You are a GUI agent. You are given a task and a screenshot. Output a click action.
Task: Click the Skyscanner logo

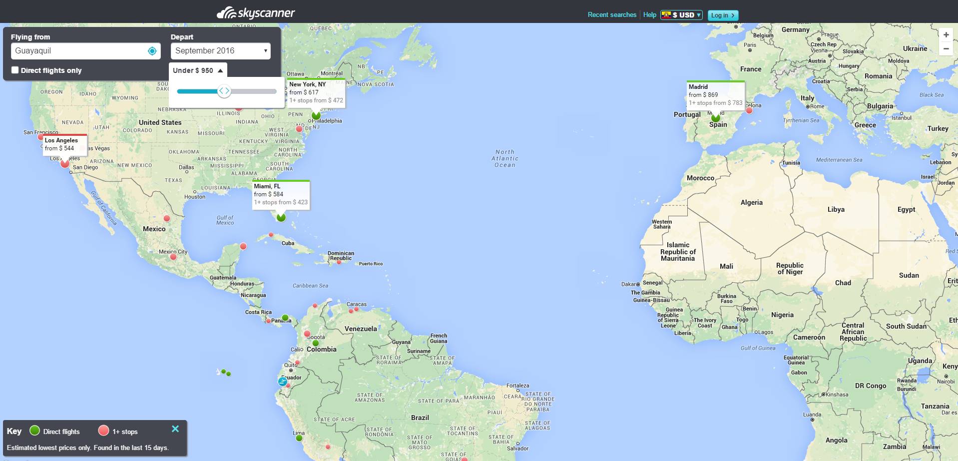coord(256,13)
